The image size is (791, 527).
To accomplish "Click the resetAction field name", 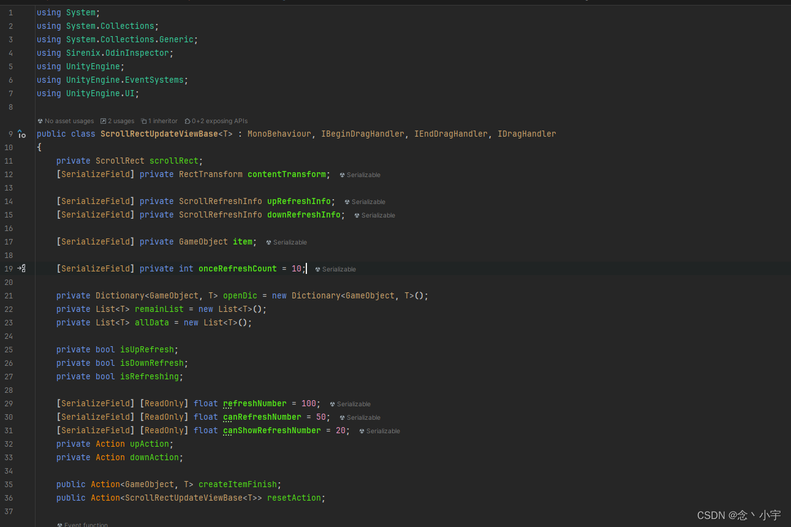I will (294, 498).
